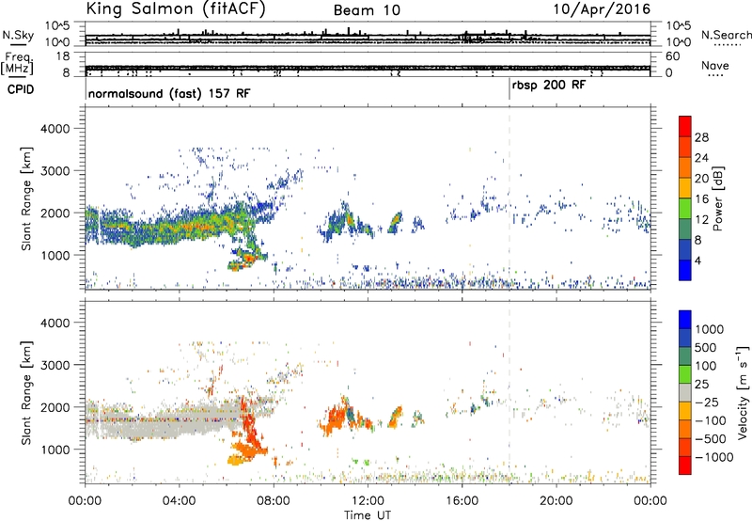Viewport: 752px width, 521px height.
Task: Click power colorbar value '16'
Action: [701, 199]
